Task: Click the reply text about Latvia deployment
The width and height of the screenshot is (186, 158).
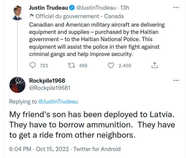Action: pyautogui.click(x=92, y=125)
